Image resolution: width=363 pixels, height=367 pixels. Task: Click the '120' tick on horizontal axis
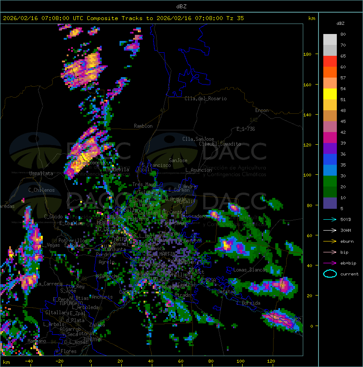tap(271, 361)
